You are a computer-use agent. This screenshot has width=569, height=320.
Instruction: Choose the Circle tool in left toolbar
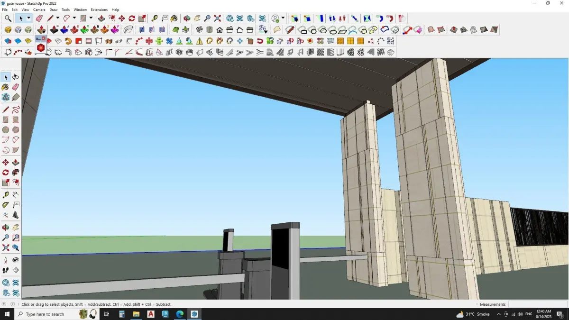pos(6,130)
